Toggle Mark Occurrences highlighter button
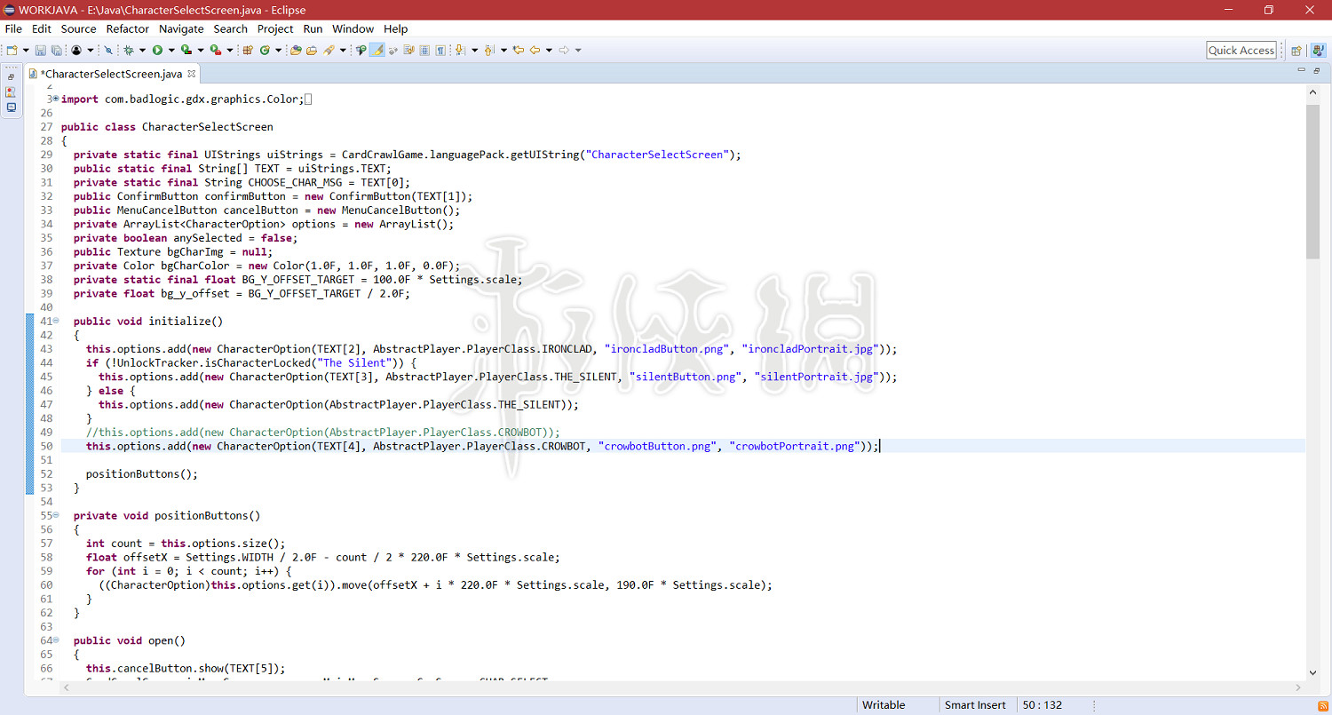The image size is (1332, 715). [377, 51]
